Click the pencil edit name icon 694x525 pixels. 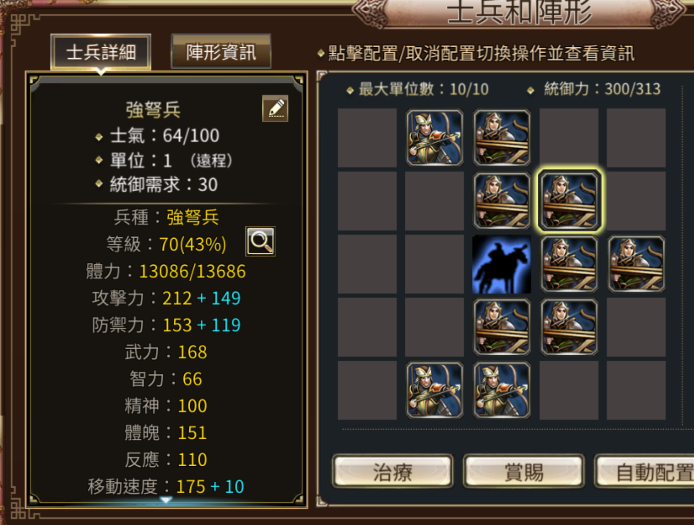[x=275, y=108]
